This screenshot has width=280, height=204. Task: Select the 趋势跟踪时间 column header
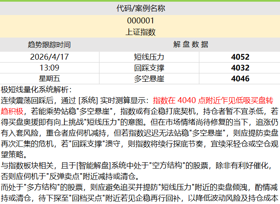49,45
